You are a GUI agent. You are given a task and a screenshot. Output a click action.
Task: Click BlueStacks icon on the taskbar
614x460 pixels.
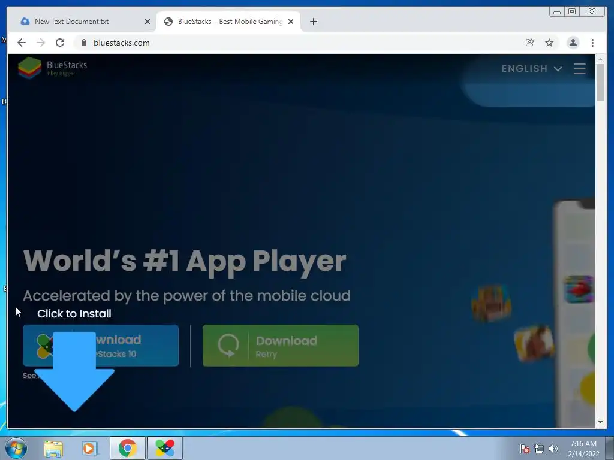[x=165, y=448]
